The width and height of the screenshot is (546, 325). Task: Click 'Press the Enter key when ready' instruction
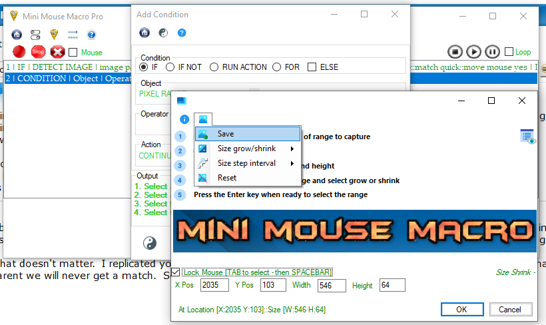(x=280, y=194)
